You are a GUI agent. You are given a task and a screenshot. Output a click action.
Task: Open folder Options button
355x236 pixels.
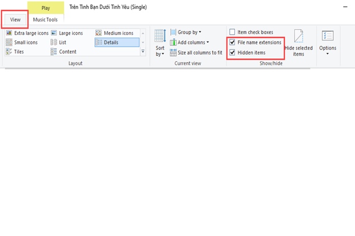327,42
